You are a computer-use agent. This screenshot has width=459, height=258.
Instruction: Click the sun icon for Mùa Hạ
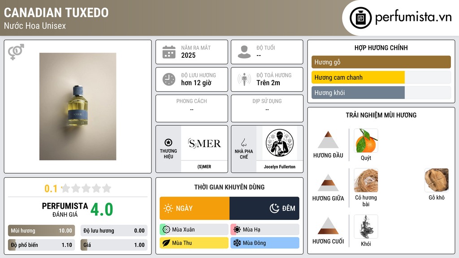(237, 230)
